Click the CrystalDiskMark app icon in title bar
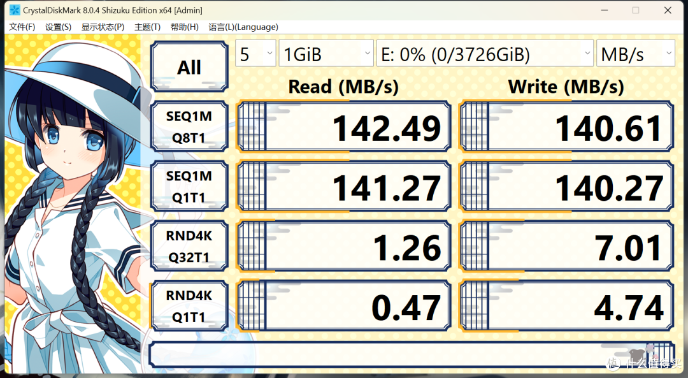Screen dimensions: 688x378 point(15,10)
